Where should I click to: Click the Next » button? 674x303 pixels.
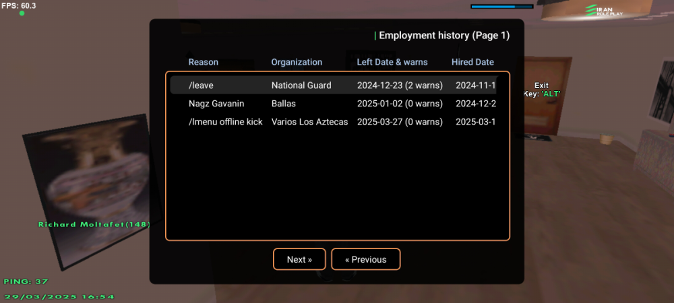[299, 259]
